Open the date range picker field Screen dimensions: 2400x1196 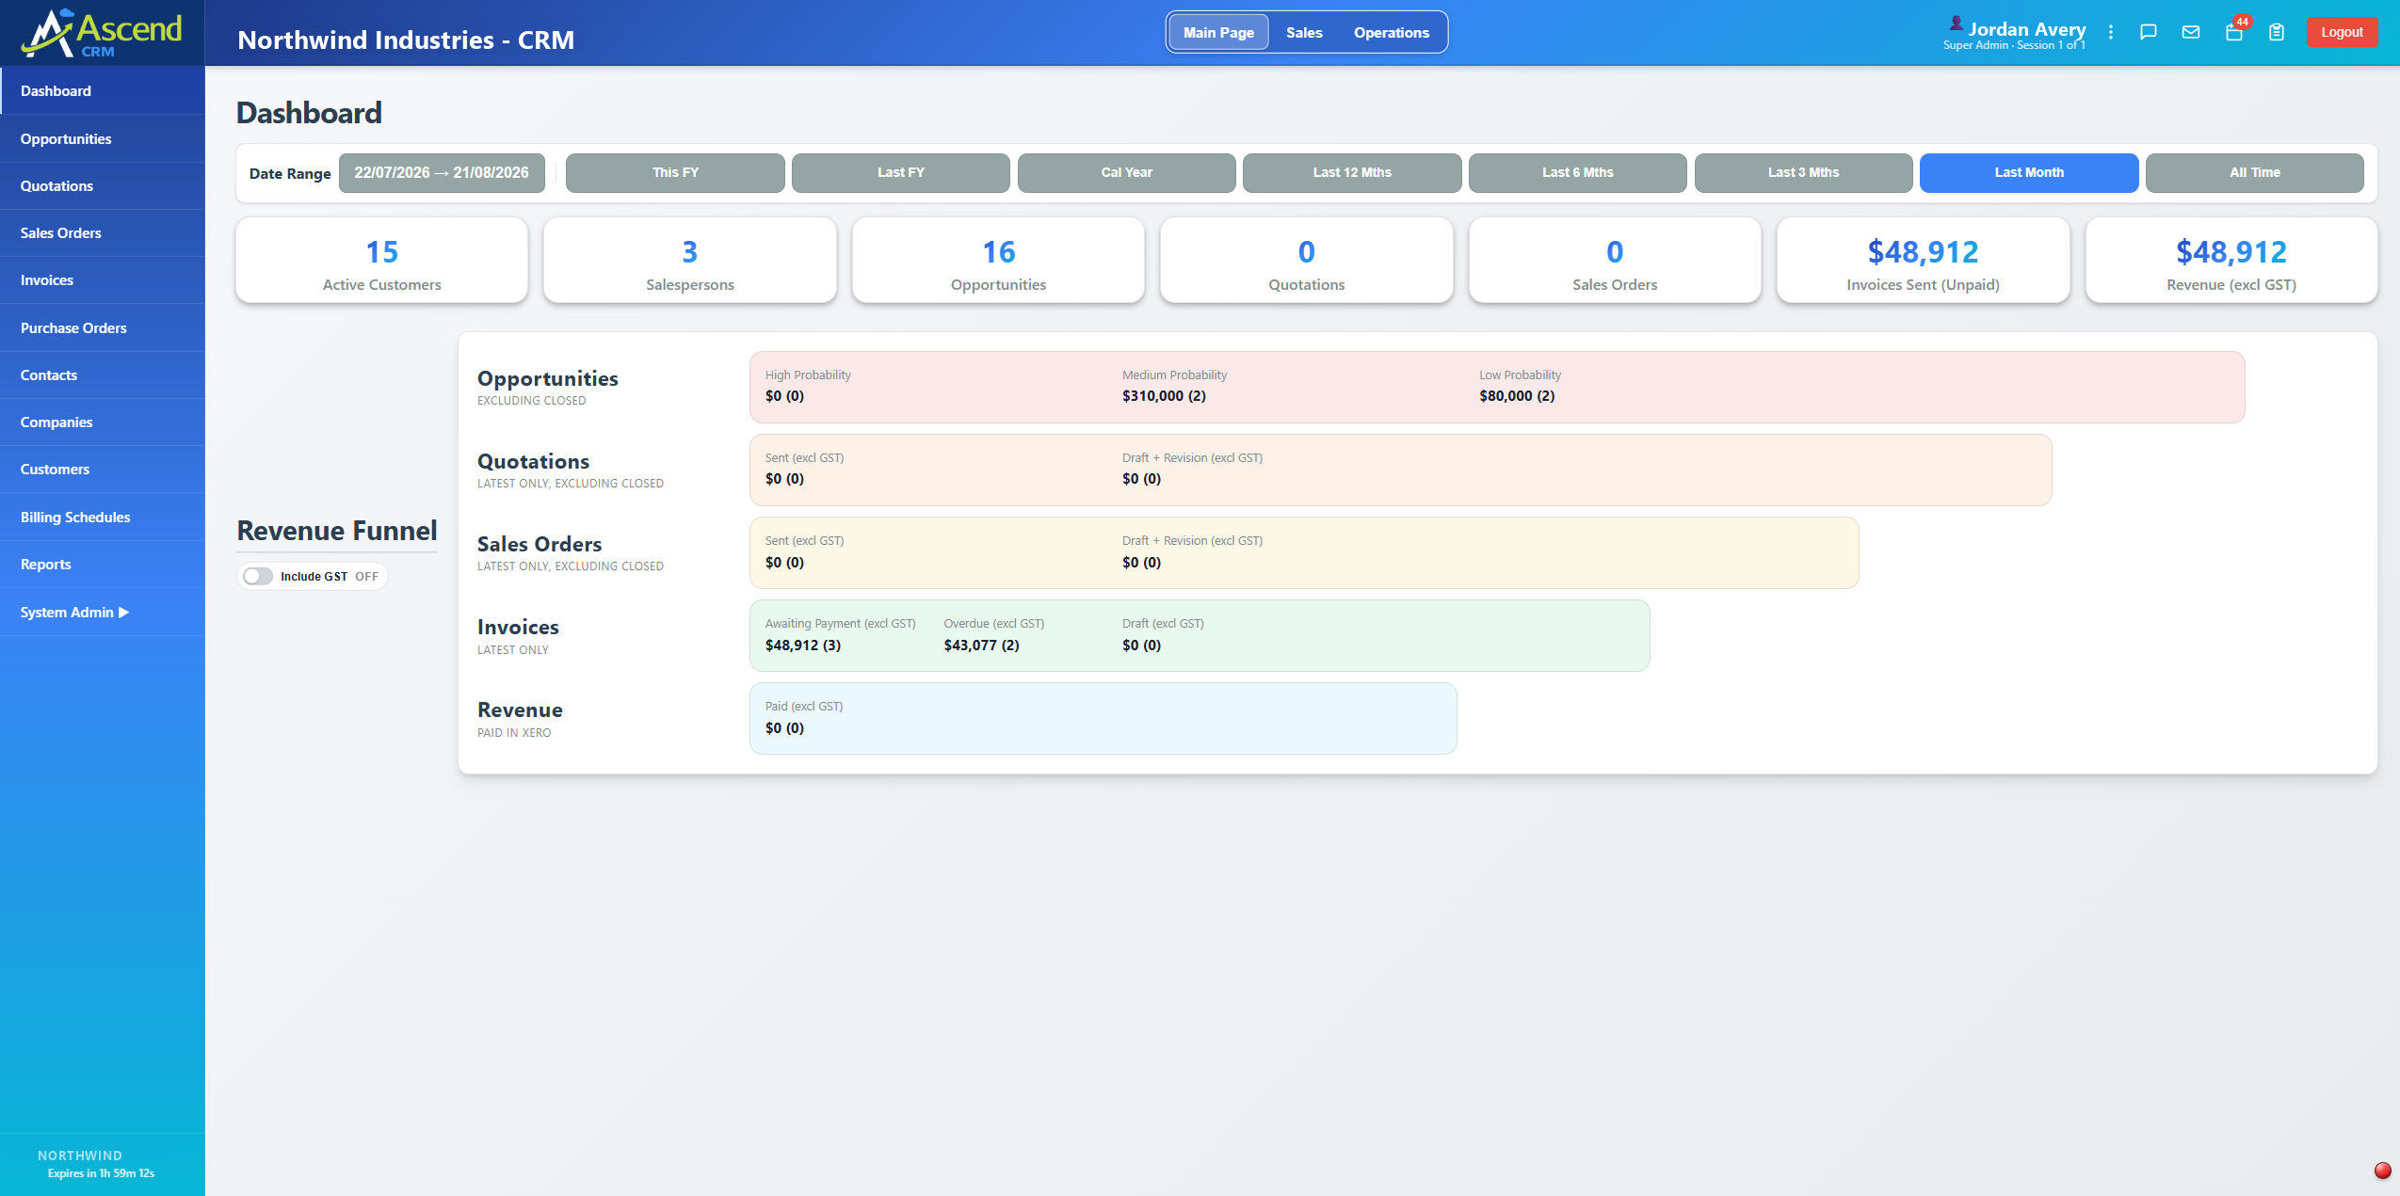click(x=442, y=173)
